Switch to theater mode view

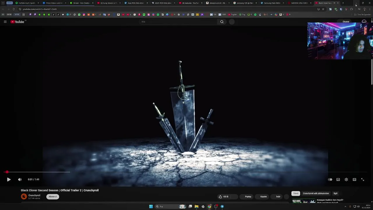(x=354, y=179)
